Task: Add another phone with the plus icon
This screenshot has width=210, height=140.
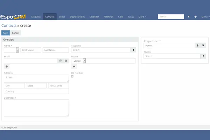Action: coord(74,66)
